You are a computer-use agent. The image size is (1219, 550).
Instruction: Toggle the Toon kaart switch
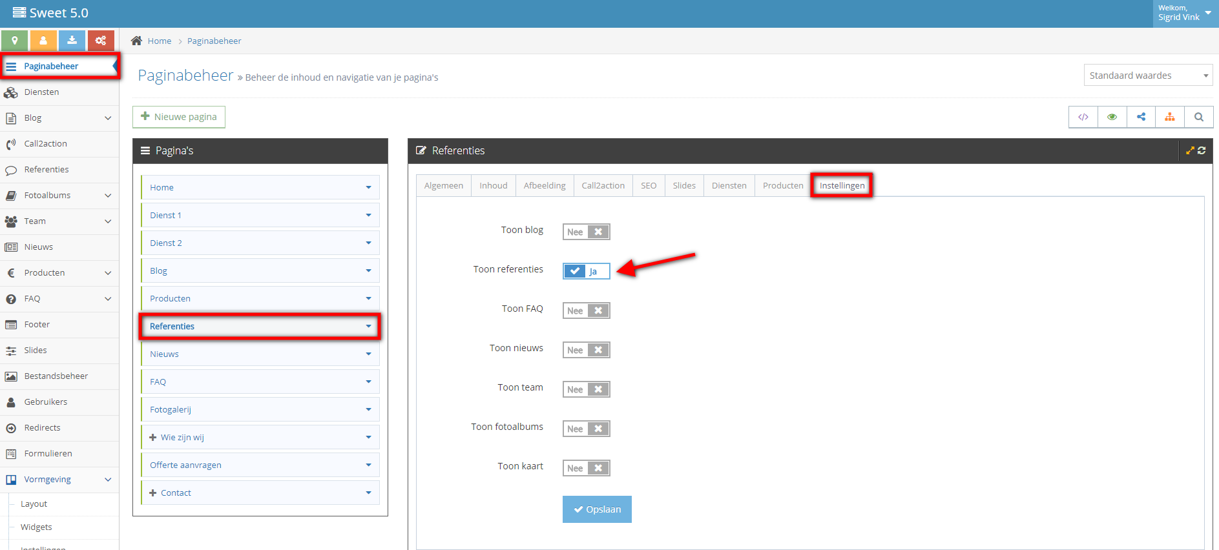coord(586,468)
